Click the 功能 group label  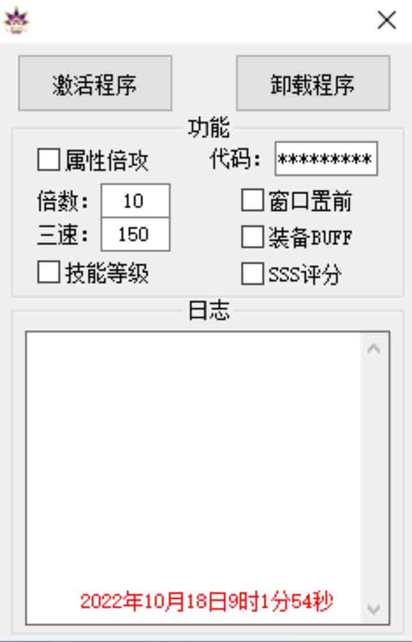coord(209,128)
